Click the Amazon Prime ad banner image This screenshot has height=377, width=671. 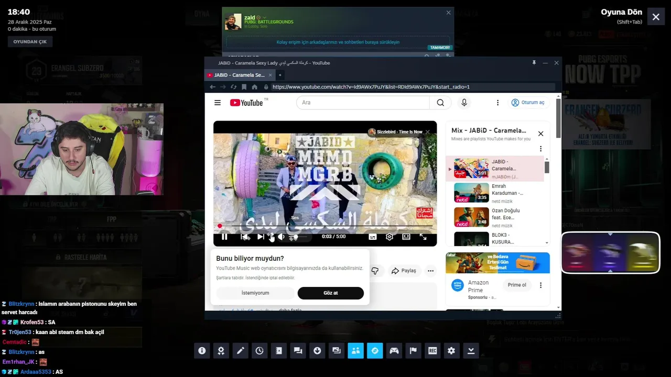tap(497, 263)
